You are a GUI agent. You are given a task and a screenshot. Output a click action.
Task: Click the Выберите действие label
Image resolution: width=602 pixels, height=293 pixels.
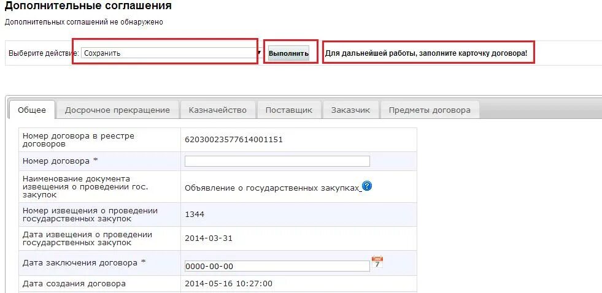coord(44,53)
